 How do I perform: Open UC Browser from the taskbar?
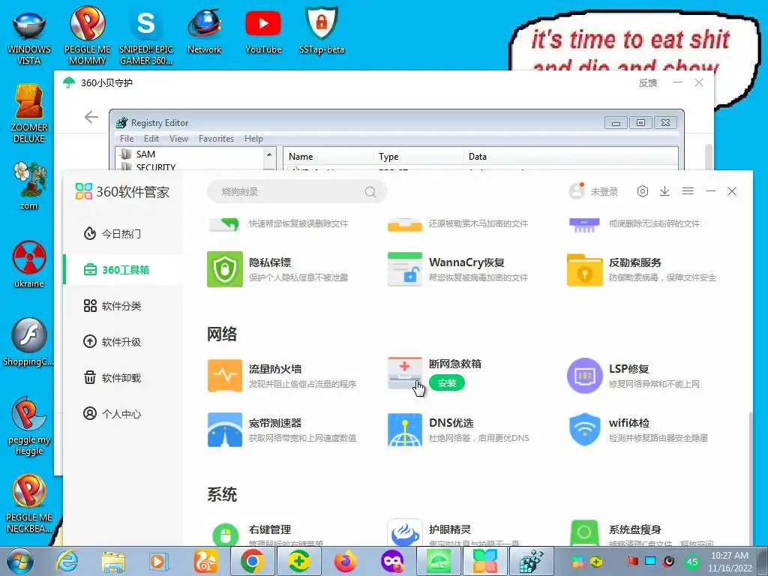click(x=205, y=561)
